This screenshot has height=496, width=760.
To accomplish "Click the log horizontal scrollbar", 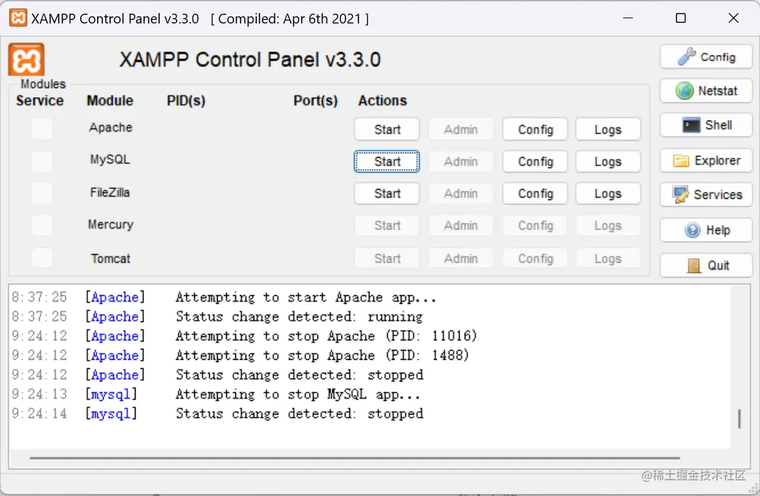I will pyautogui.click(x=355, y=457).
